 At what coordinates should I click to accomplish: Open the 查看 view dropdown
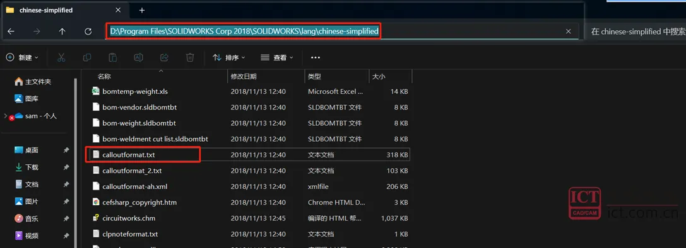(x=276, y=57)
